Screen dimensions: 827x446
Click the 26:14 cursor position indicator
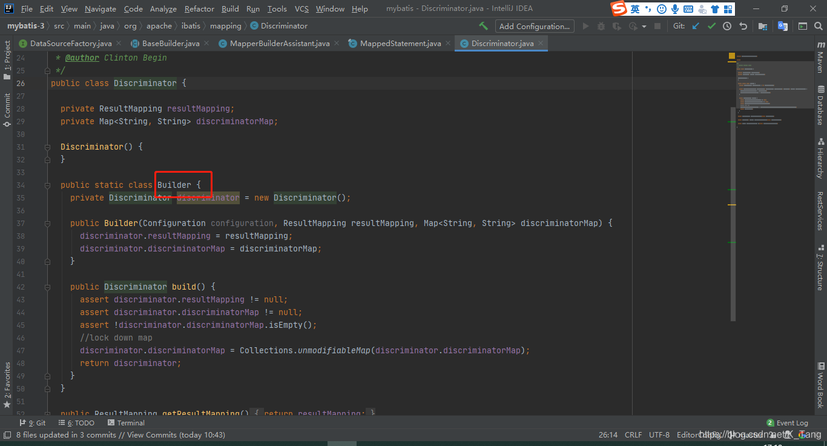(608, 434)
